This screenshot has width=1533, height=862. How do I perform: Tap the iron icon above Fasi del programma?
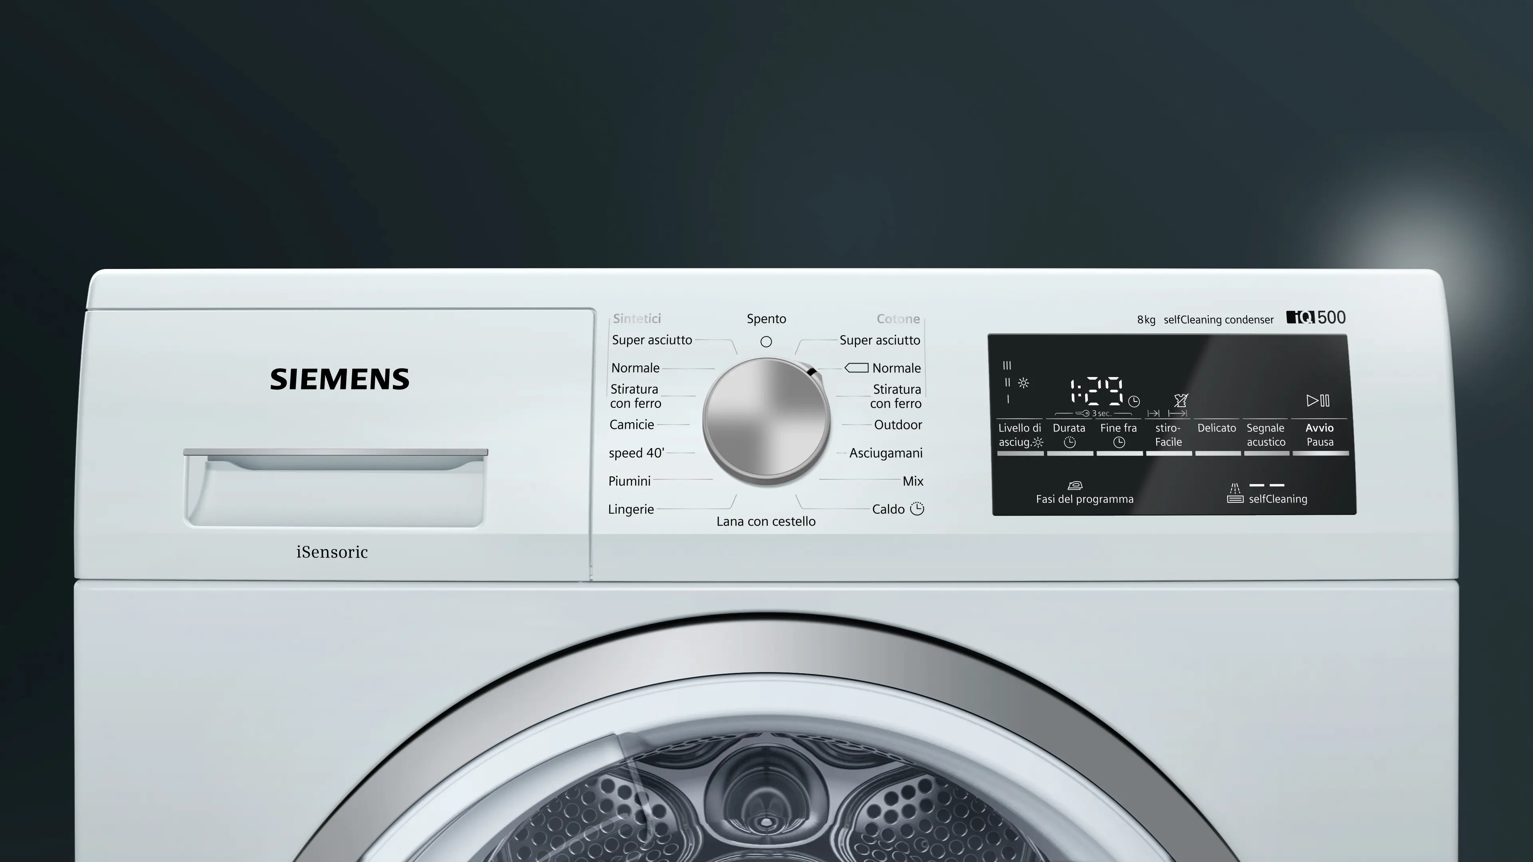coord(1075,485)
